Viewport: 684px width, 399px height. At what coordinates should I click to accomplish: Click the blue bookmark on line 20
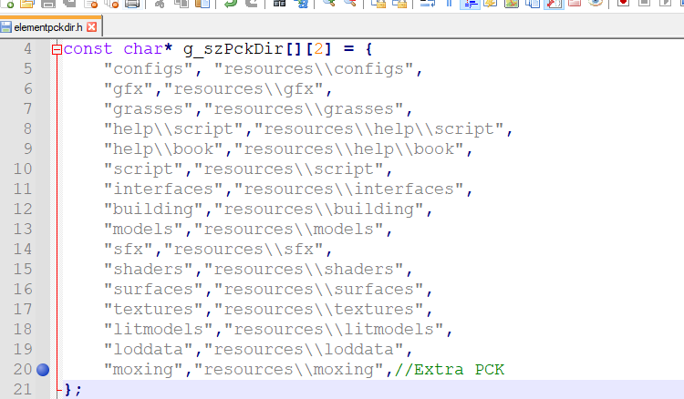click(43, 370)
